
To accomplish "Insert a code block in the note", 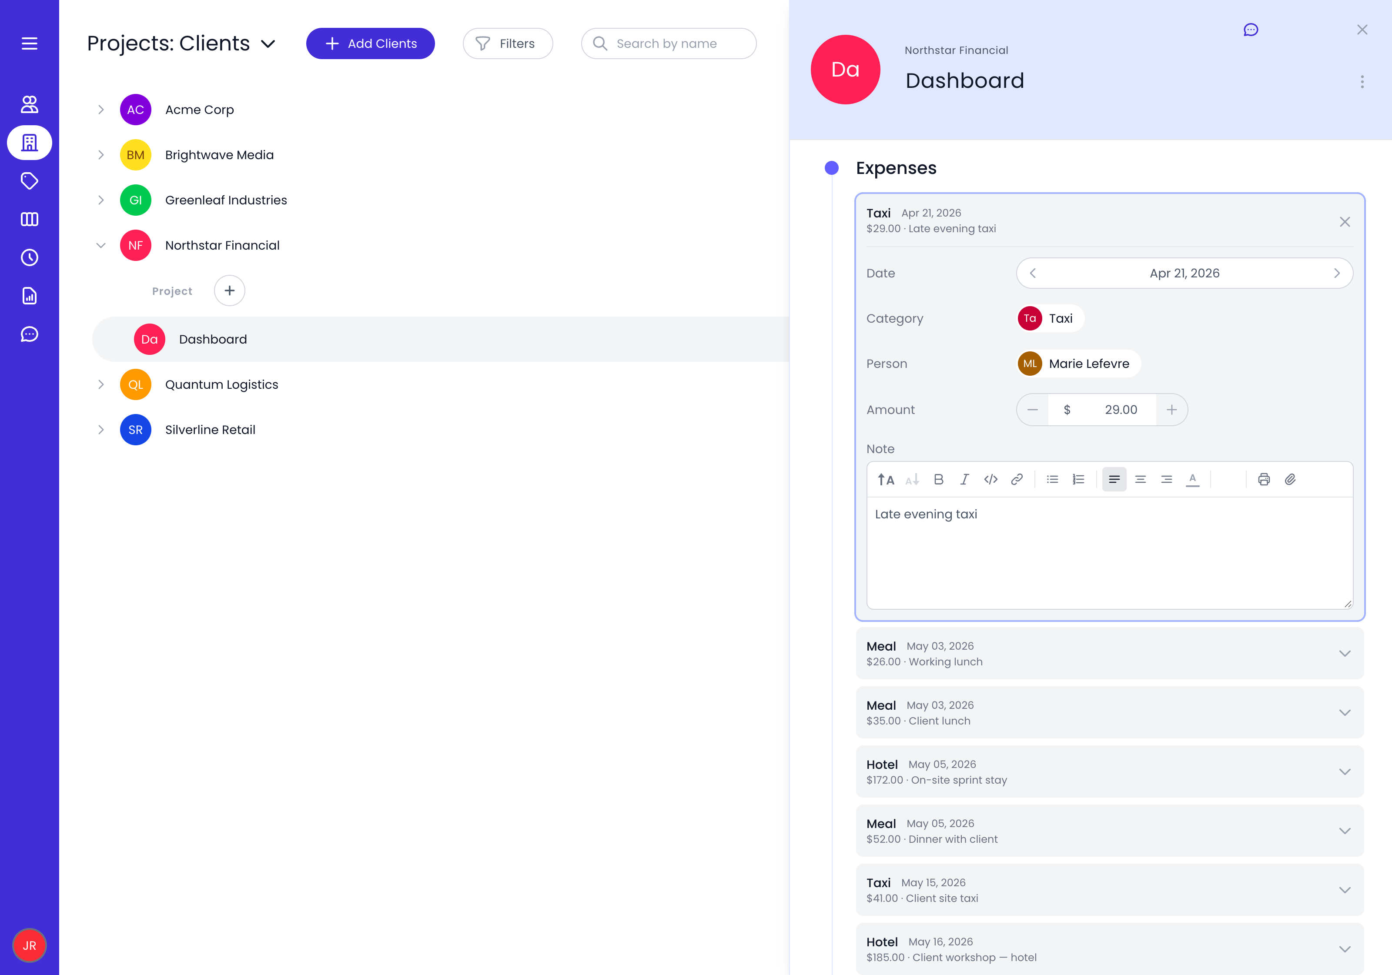I will click(x=990, y=479).
